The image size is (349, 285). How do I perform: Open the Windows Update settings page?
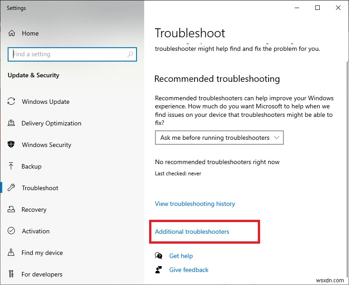(45, 102)
